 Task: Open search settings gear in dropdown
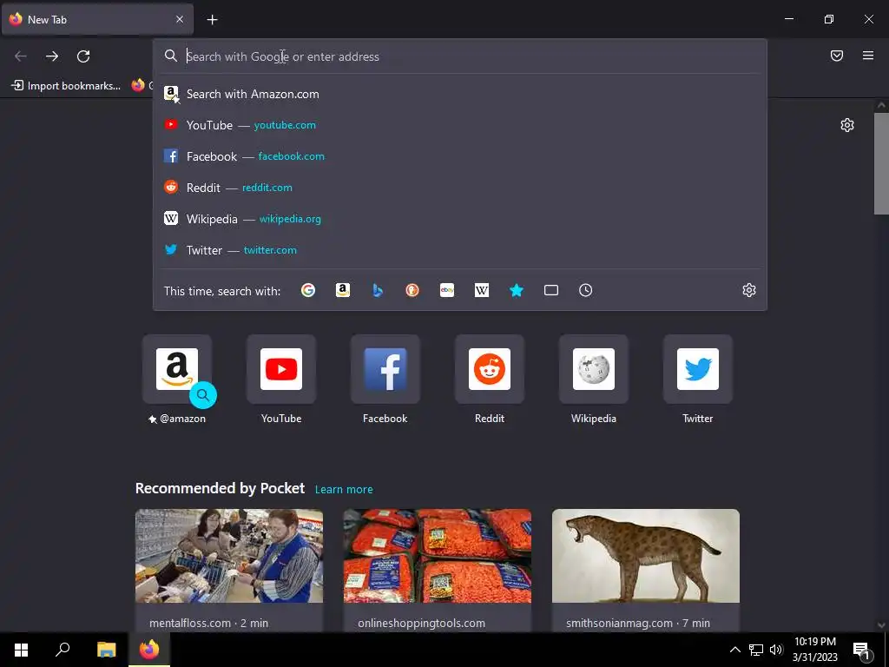(x=749, y=290)
